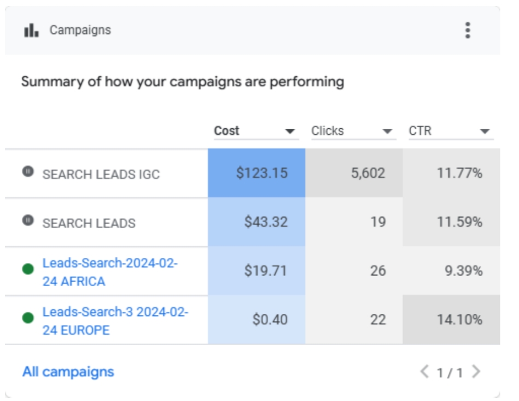Screen dimensions: 519x401
Task: Open the Clicks column metric dropdown
Action: click(354, 131)
